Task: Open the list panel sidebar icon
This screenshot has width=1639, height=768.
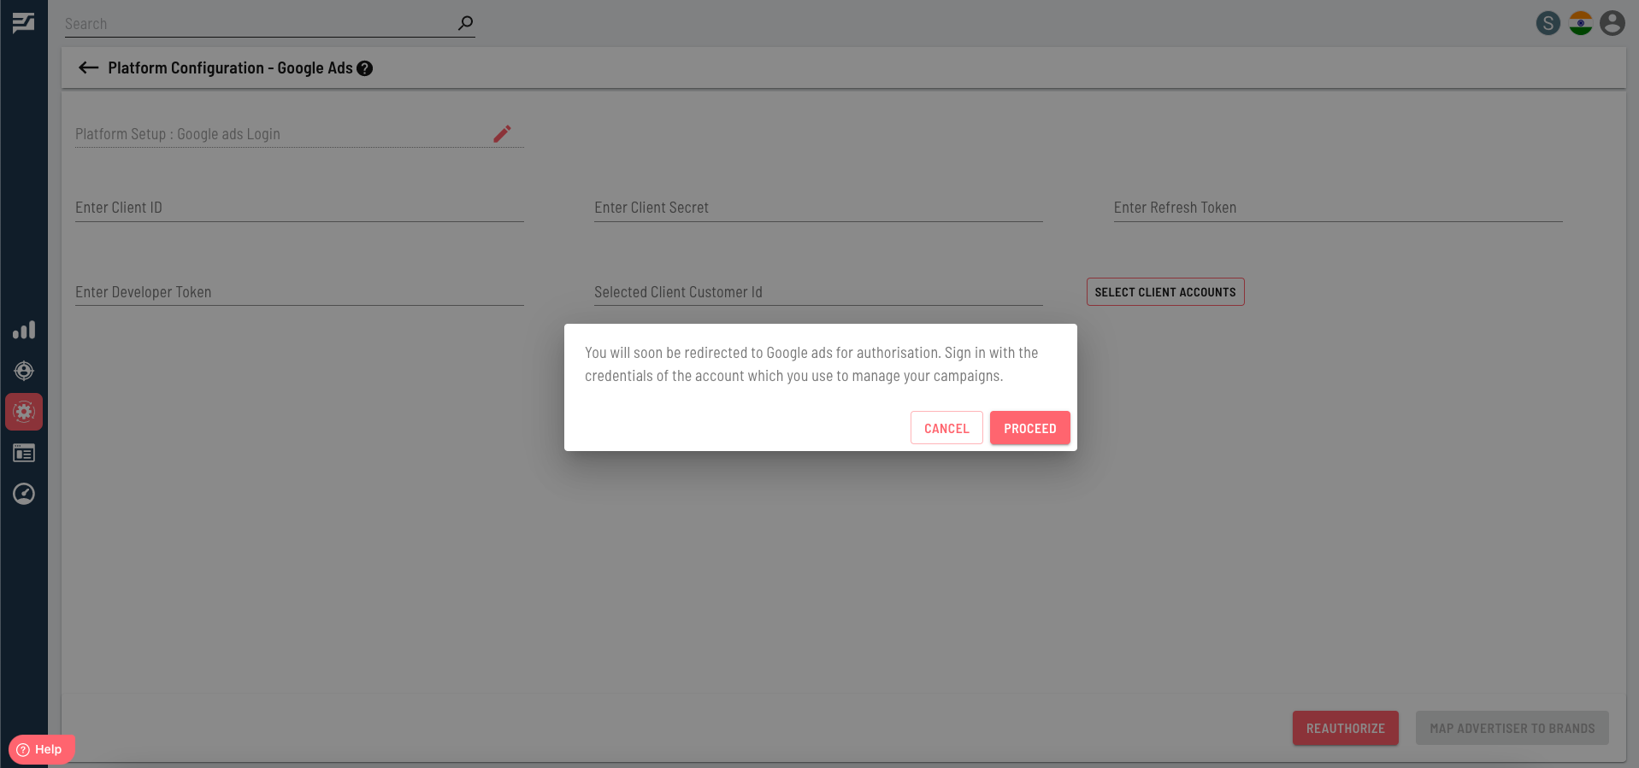Action: [x=24, y=453]
